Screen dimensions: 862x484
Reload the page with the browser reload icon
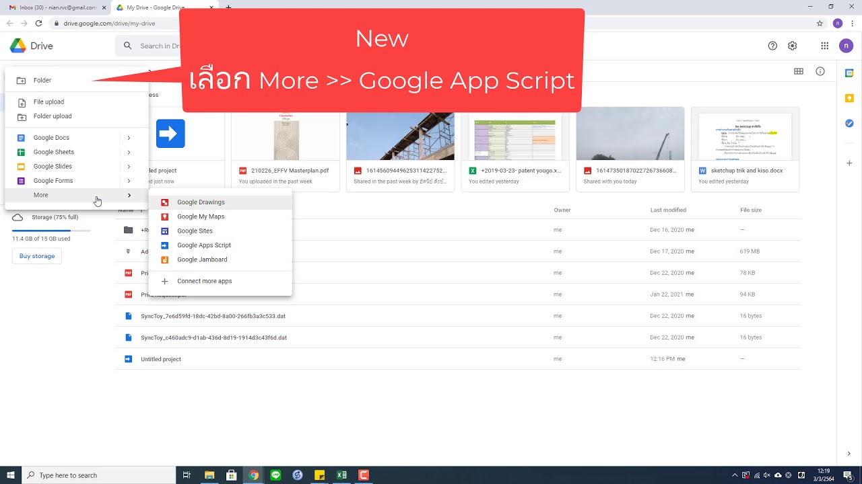pyautogui.click(x=38, y=23)
